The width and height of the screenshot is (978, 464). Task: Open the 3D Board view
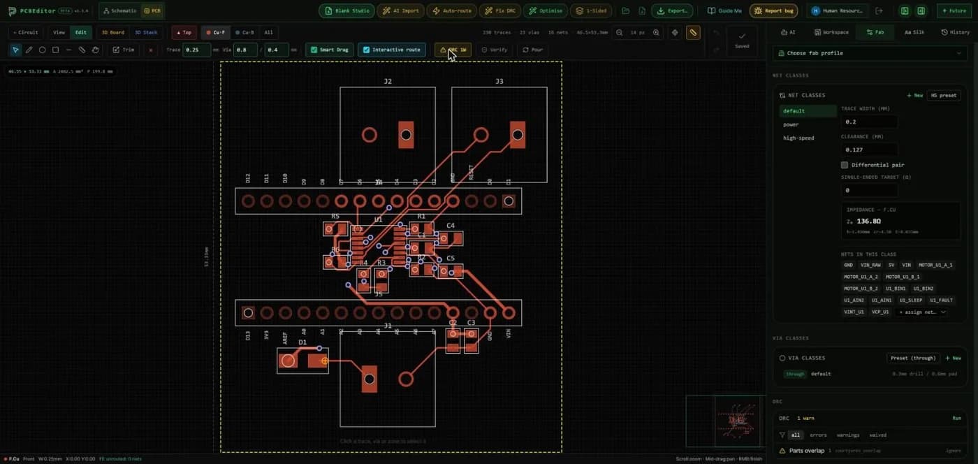(112, 32)
